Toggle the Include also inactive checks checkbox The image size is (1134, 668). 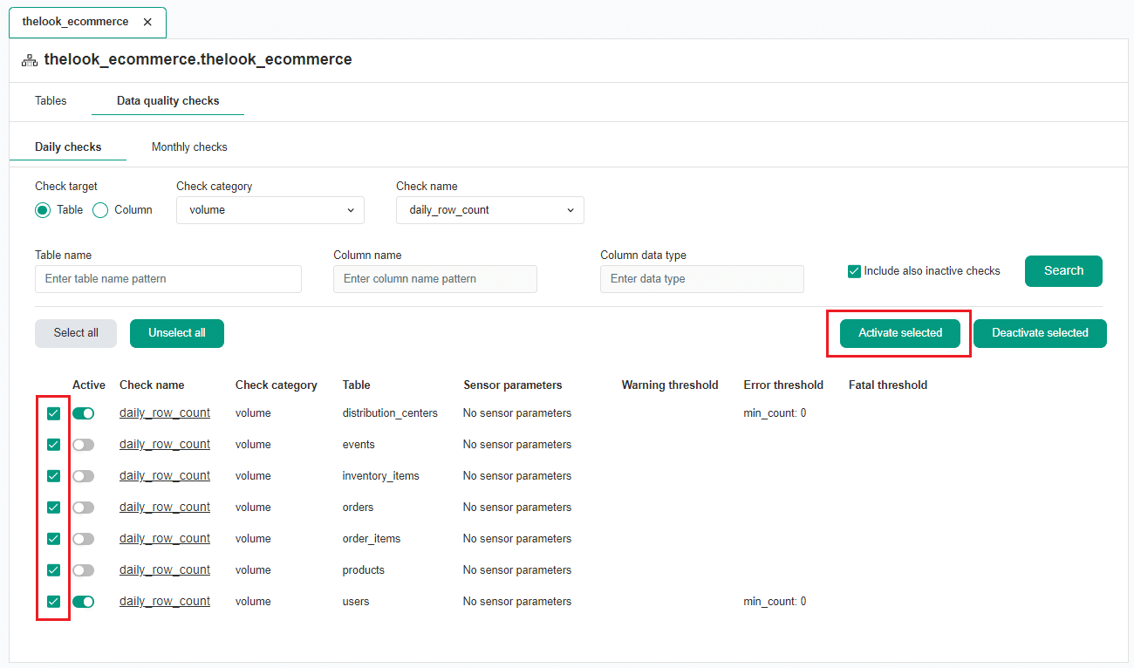855,271
